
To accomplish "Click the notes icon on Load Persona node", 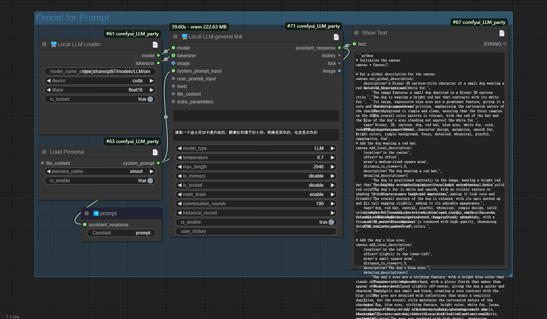I will [155, 152].
